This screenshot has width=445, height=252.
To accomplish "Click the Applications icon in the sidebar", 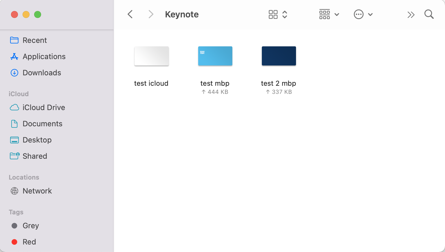I will pyautogui.click(x=14, y=56).
